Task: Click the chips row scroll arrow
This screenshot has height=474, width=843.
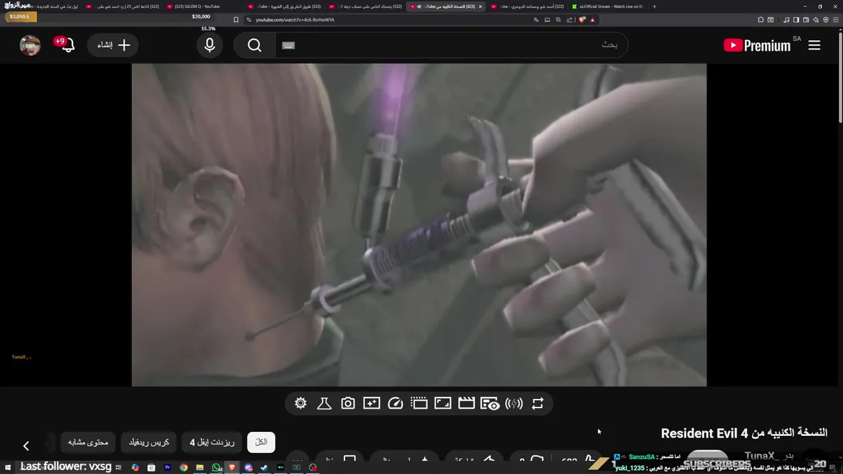Action: point(26,446)
